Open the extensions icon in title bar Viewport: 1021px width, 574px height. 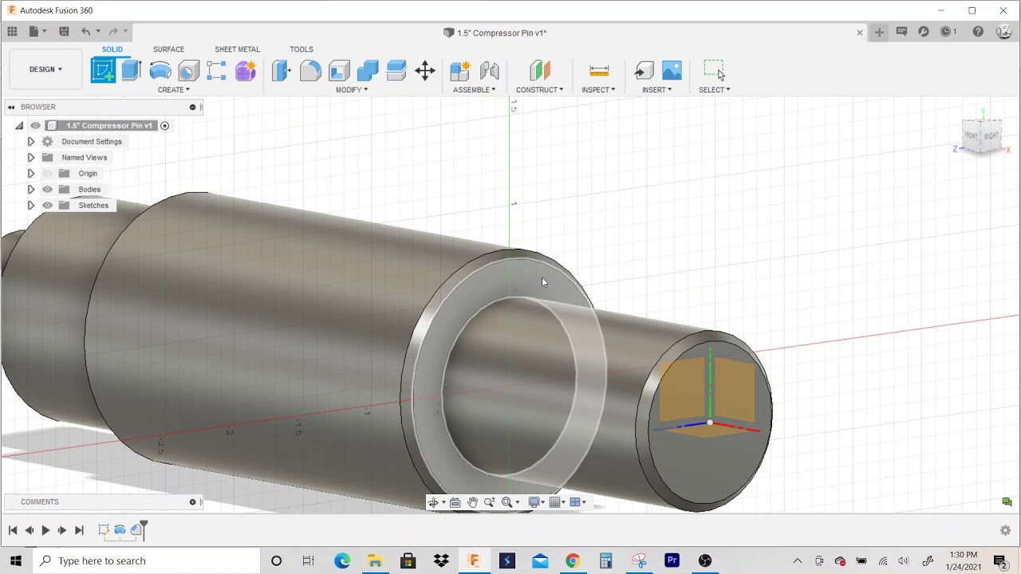tap(924, 32)
